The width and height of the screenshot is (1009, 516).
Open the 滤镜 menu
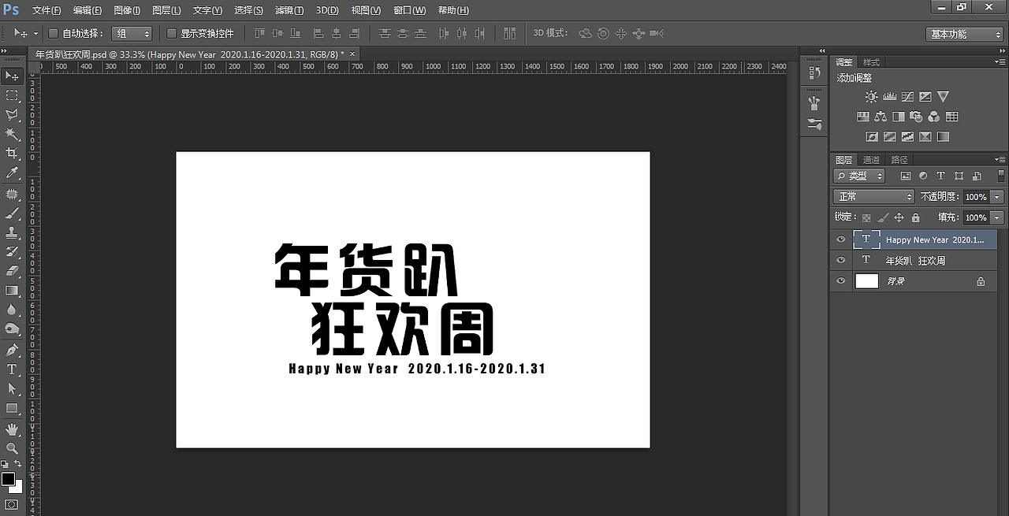click(289, 10)
